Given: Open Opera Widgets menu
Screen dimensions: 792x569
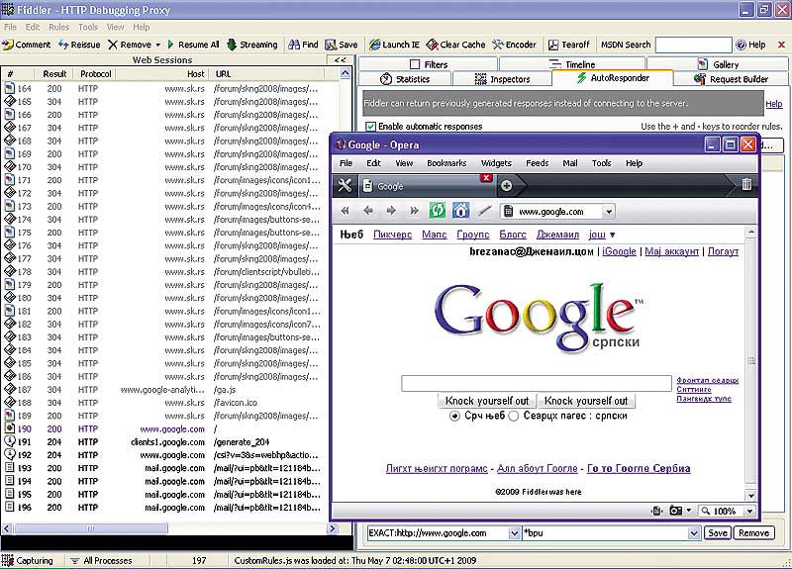Looking at the screenshot, I should (x=496, y=163).
